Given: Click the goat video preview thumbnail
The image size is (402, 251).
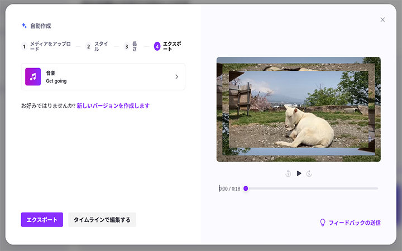Looking at the screenshot, I should (298, 109).
